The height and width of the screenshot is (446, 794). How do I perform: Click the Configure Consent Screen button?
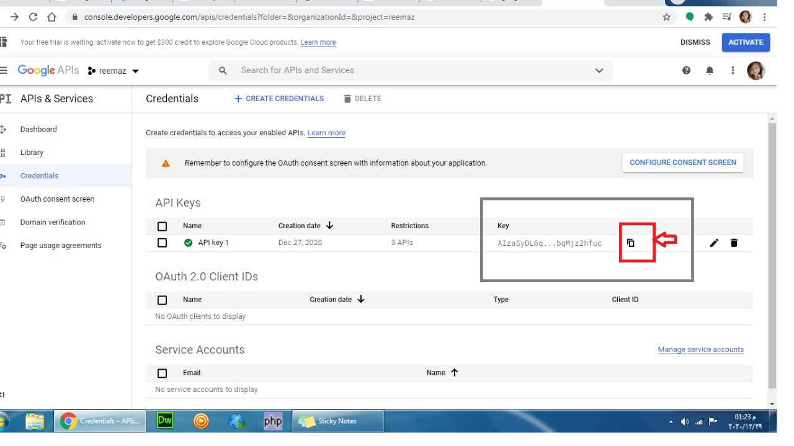[x=682, y=163]
